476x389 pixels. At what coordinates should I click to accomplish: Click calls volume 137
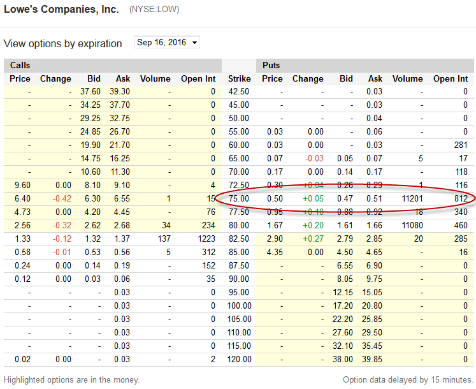pos(164,239)
